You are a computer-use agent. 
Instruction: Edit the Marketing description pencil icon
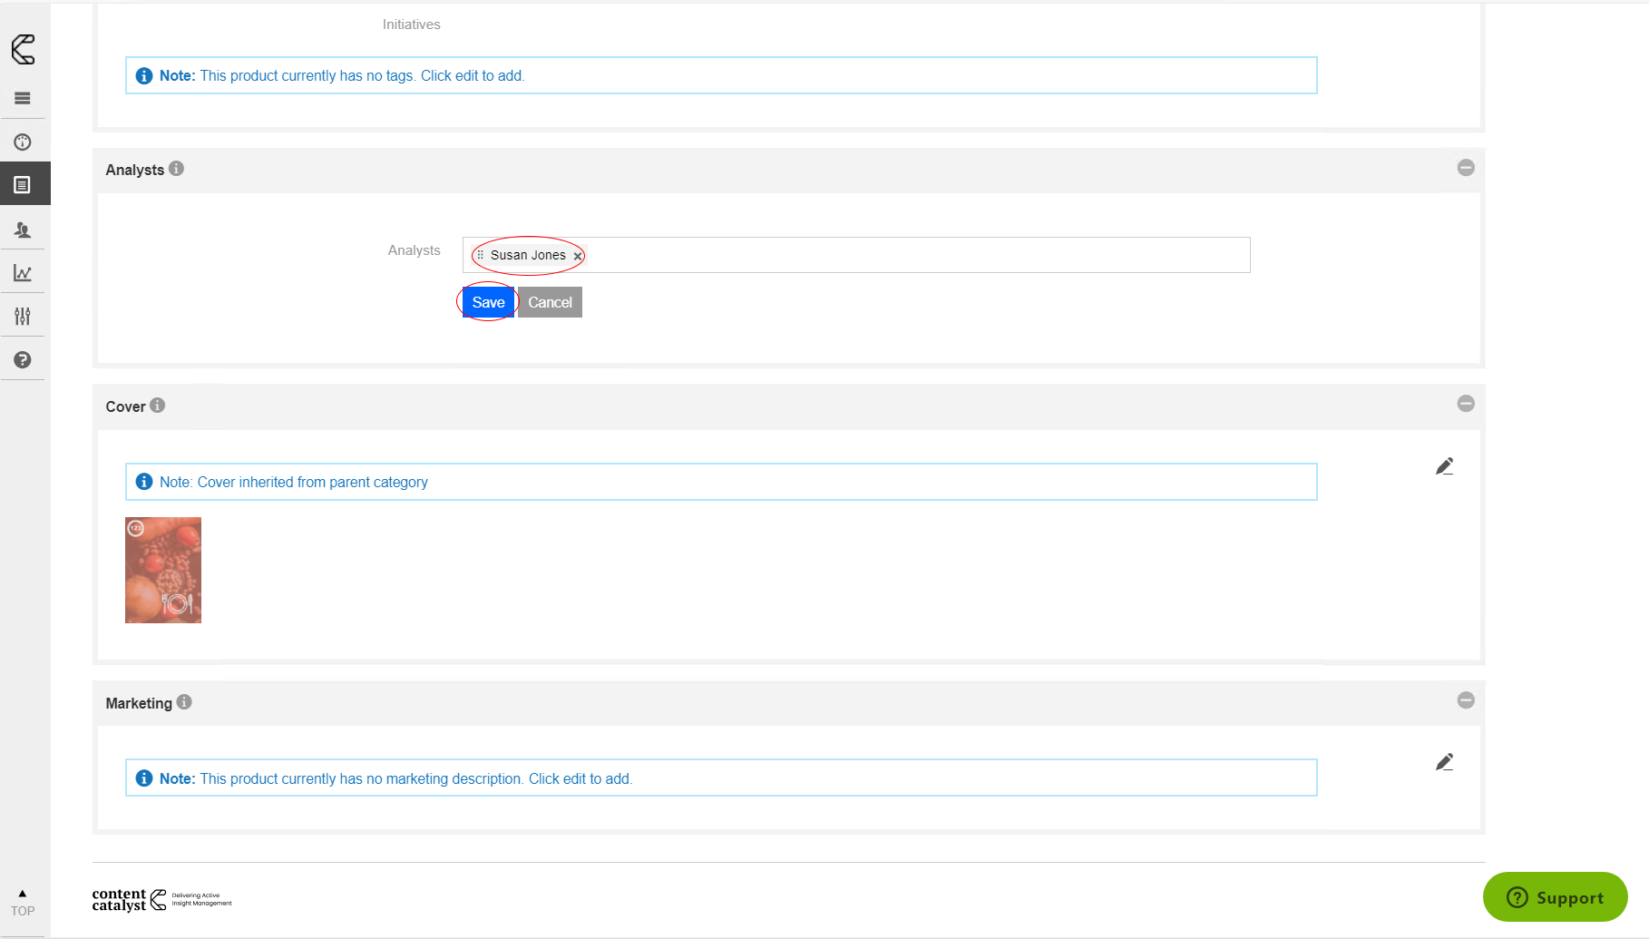pos(1444,762)
